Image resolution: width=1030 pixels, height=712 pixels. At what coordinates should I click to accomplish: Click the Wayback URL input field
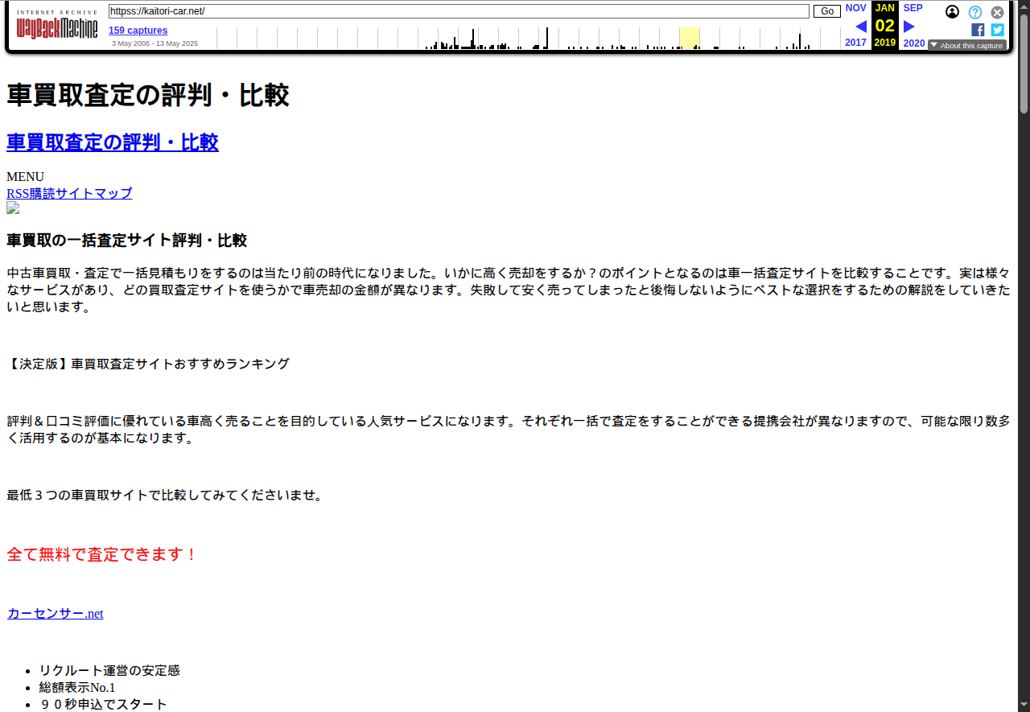[459, 11]
